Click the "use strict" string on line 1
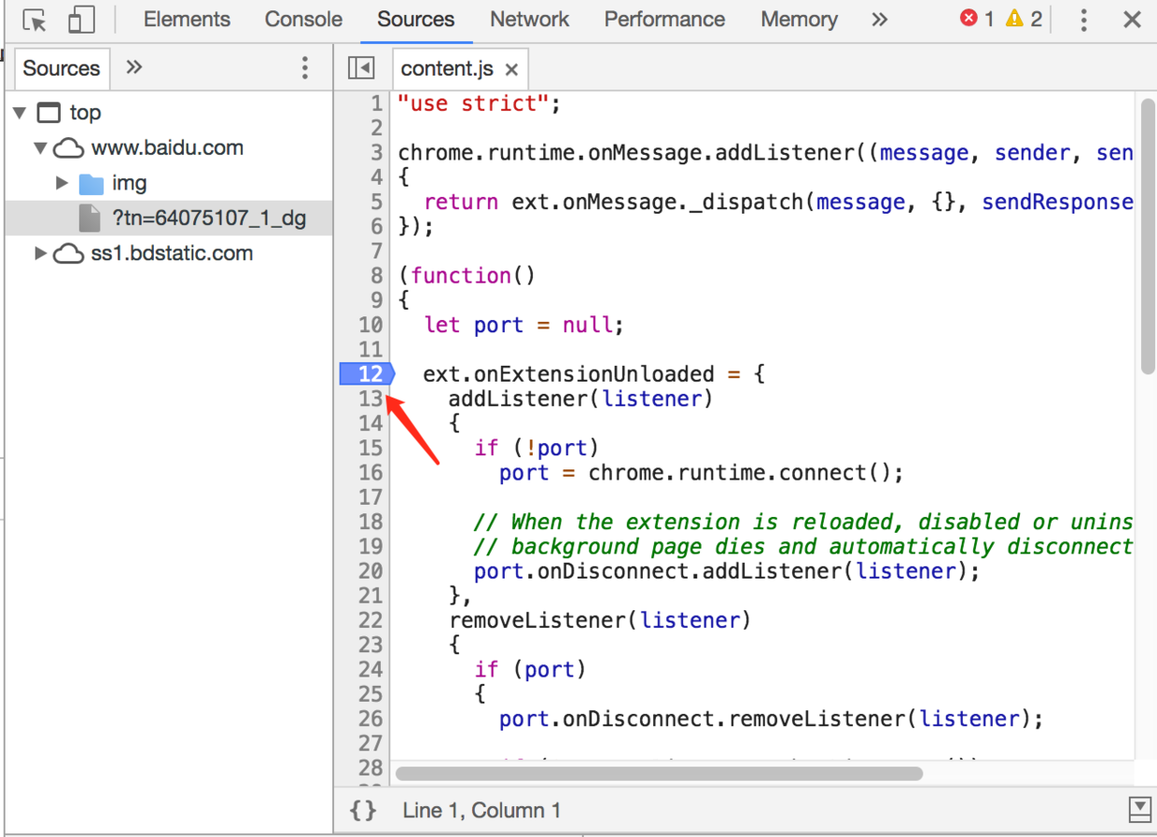 [474, 104]
